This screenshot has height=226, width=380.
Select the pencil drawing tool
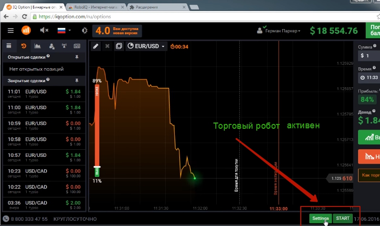tap(96, 46)
